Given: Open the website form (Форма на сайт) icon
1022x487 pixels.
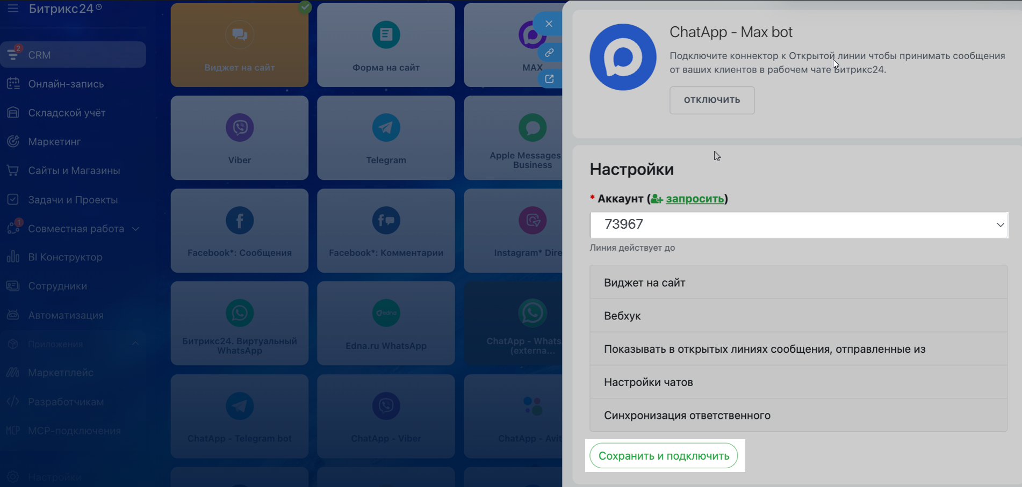Looking at the screenshot, I should pos(386,35).
